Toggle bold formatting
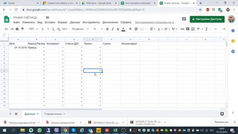The width and height of the screenshot is (238, 134). (x=107, y=29)
